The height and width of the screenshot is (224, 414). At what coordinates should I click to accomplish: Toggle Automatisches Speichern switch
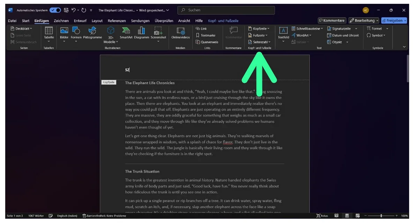55,10
